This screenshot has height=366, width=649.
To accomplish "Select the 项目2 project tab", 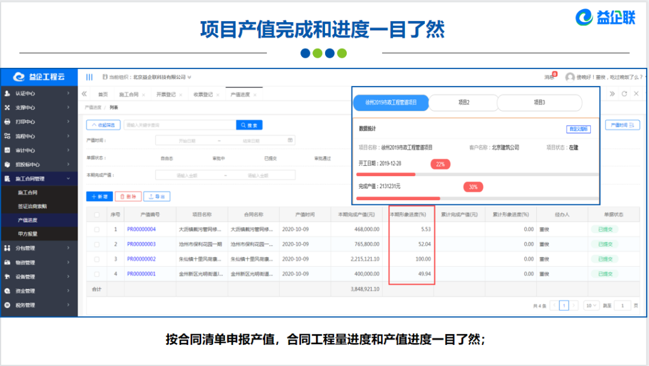I will [463, 103].
